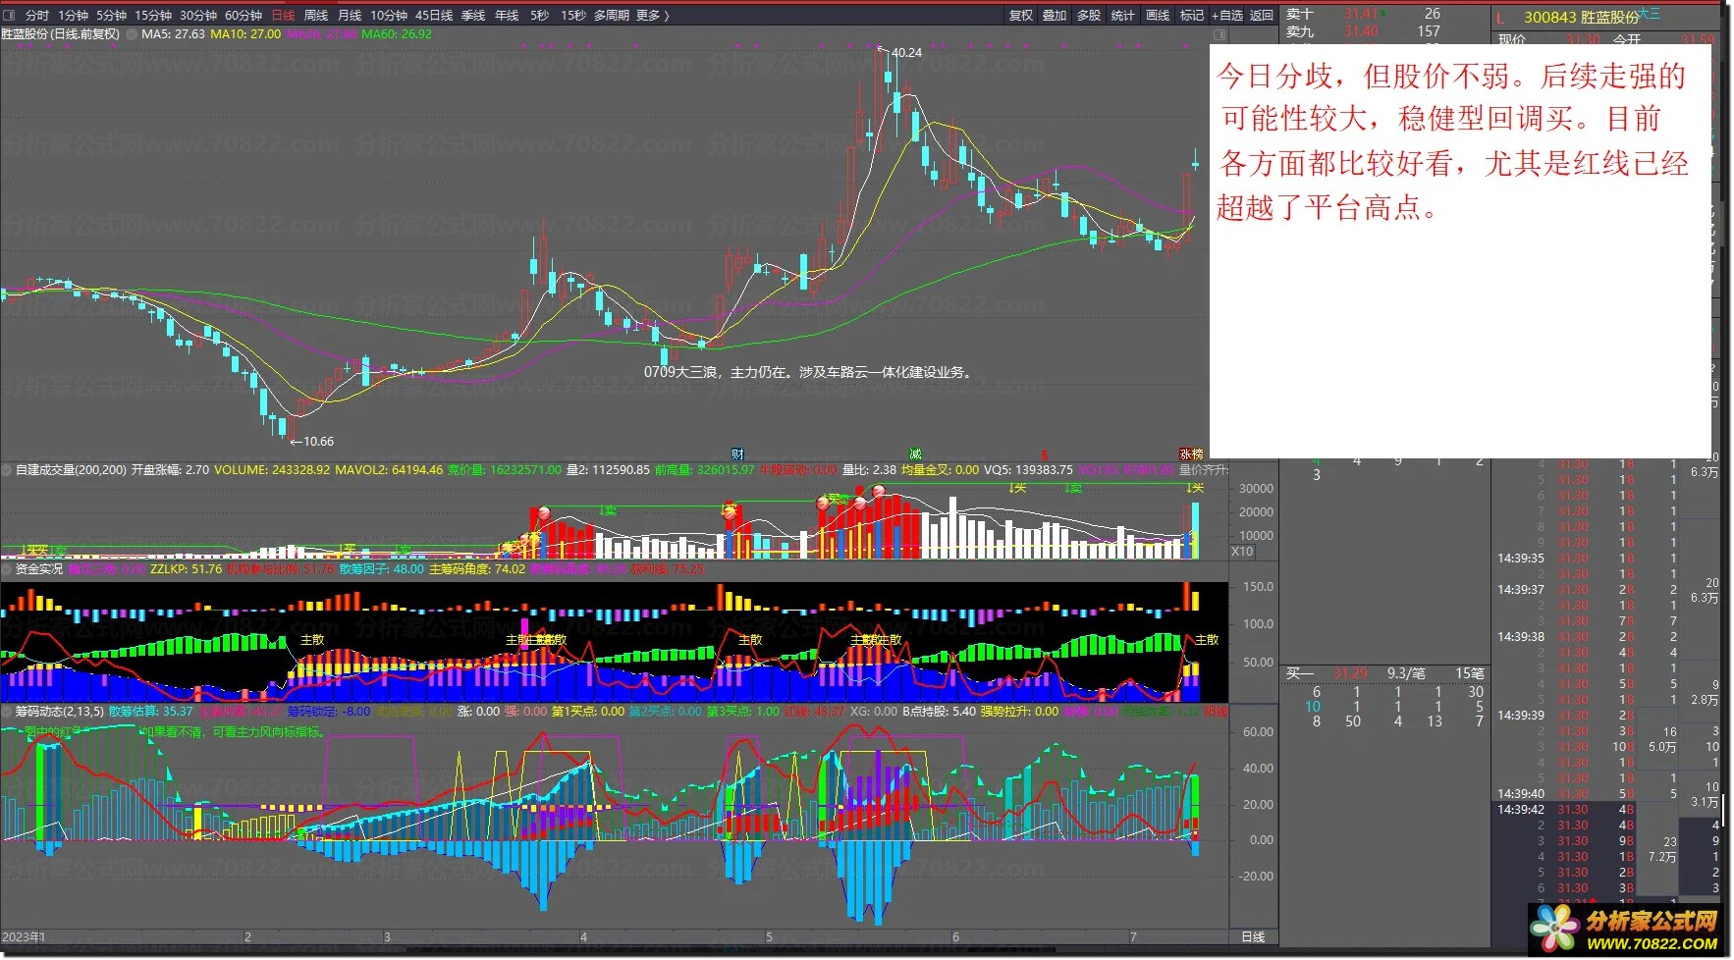This screenshot has width=1734, height=960.
Task: Click the MA10: 27.00 value label
Action: 245,33
